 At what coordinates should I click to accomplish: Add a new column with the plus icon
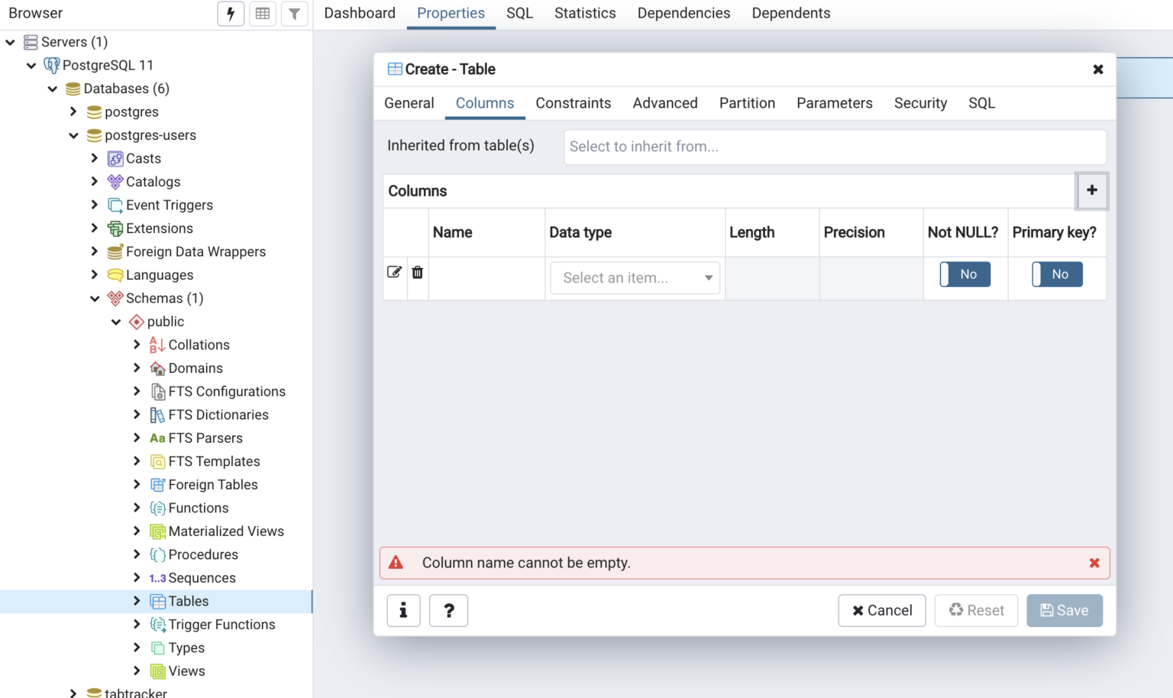tap(1092, 191)
